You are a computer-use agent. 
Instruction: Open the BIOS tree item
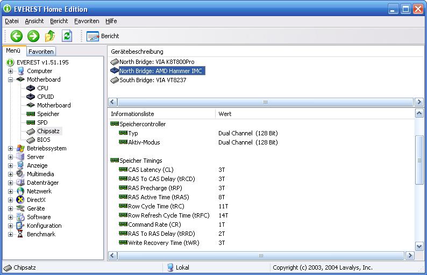pos(44,140)
